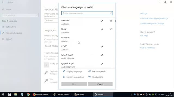Select Shqip Albanian language entry
The width and height of the screenshot is (174, 97).
click(87, 31)
